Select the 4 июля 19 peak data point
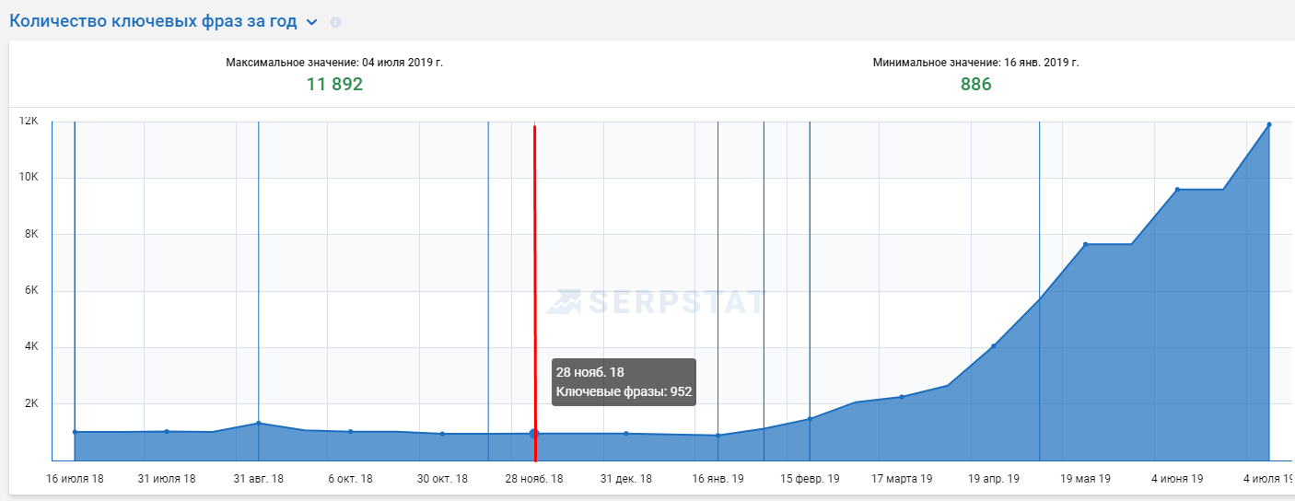 (x=1269, y=124)
